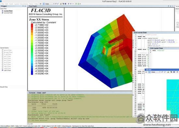Select the Plot Plot01 pane title

[33, 6]
